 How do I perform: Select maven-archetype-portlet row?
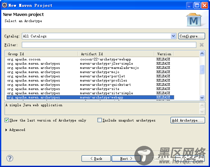point(90,76)
